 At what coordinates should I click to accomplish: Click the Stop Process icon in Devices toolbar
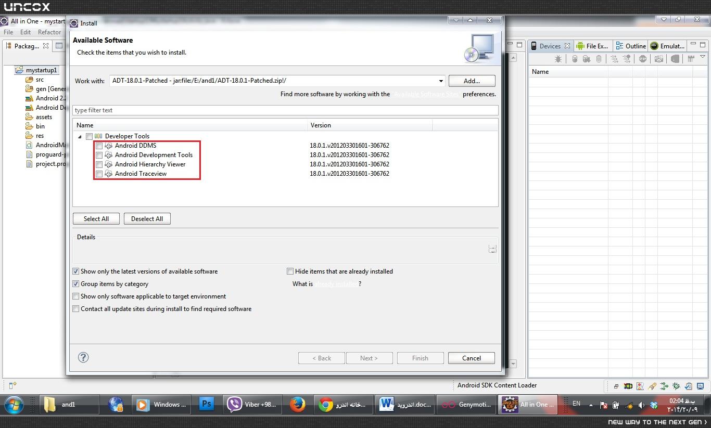click(643, 59)
